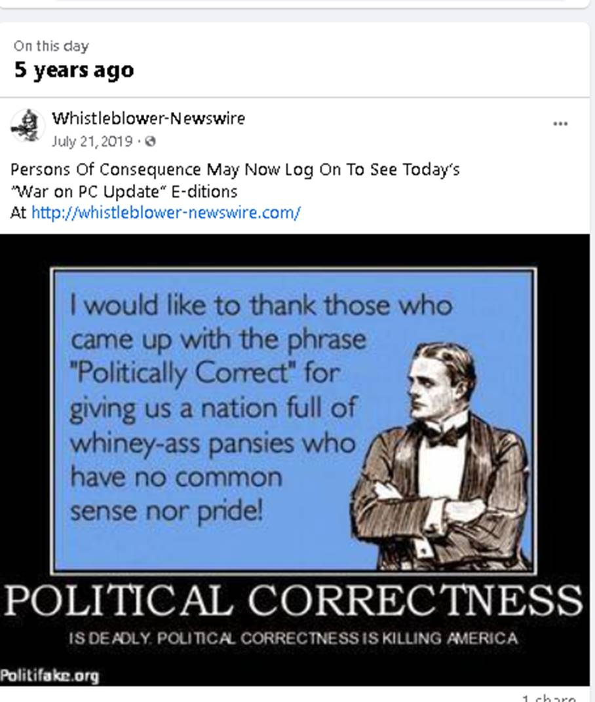The image size is (595, 702).
Task: Click the "5 years ago" heading
Action: 74,70
